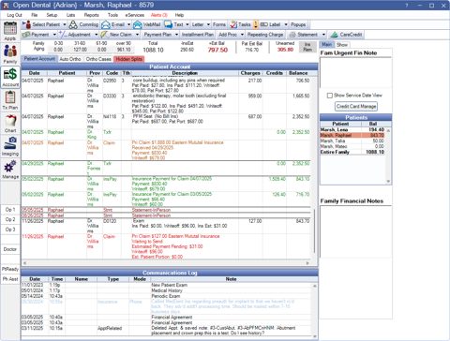
Task: Click the Op 1 sidebar button
Action: tap(10, 210)
